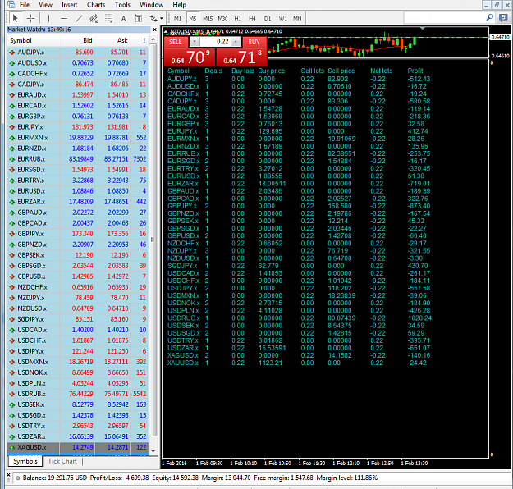
Task: Click the red SELL button
Action: click(176, 42)
